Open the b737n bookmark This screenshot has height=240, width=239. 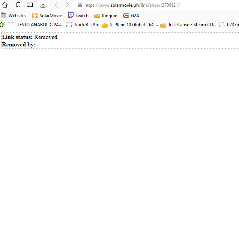pos(229,25)
